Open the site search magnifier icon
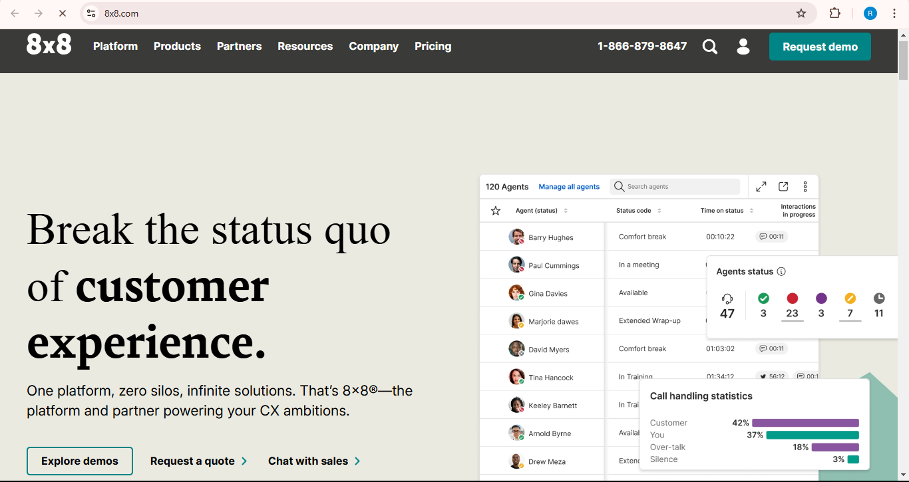The width and height of the screenshot is (909, 482). coord(710,47)
